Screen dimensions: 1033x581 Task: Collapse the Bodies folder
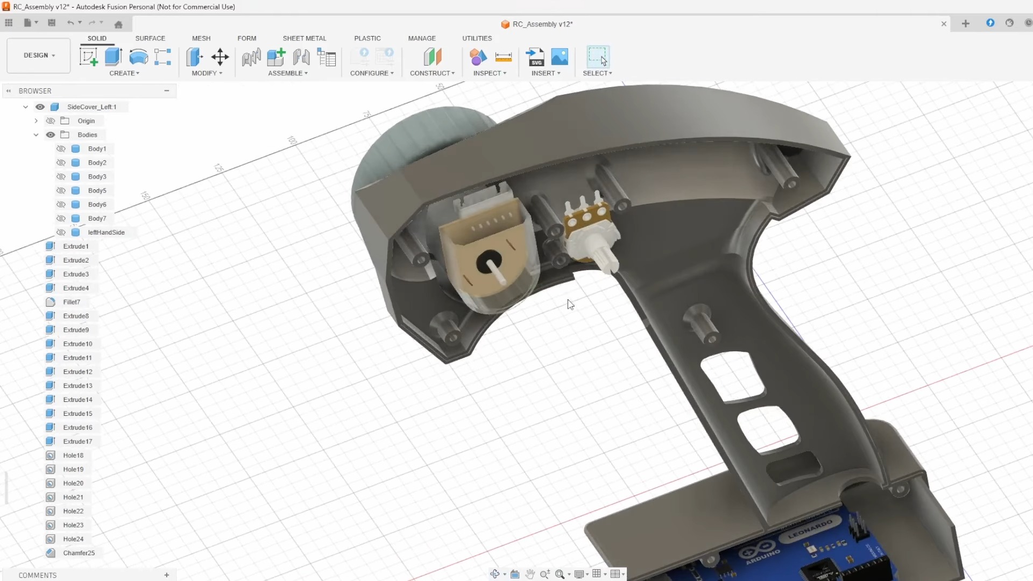pyautogui.click(x=36, y=134)
